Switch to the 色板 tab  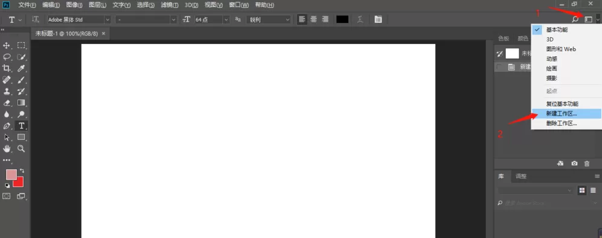click(503, 39)
